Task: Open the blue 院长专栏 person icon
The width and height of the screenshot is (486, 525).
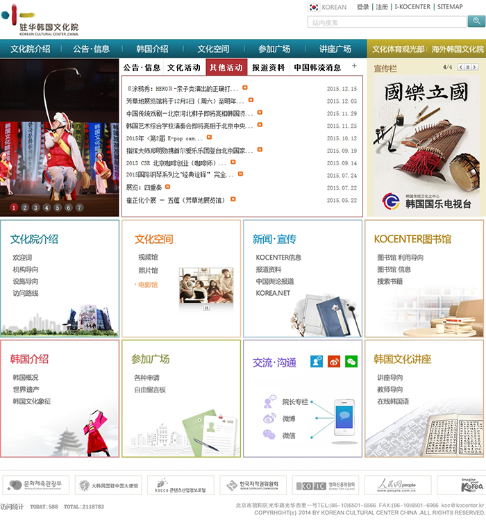Action: click(317, 361)
